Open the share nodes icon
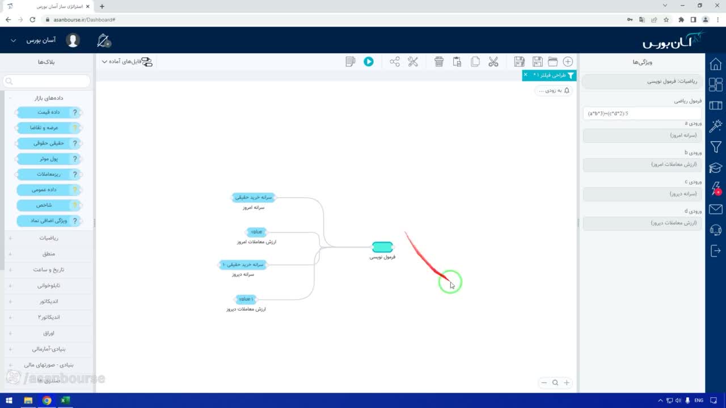This screenshot has height=408, width=726. click(x=395, y=62)
